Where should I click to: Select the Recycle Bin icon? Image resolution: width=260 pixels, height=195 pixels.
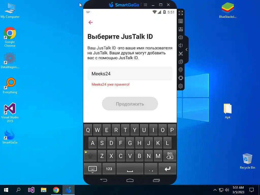coord(247,161)
